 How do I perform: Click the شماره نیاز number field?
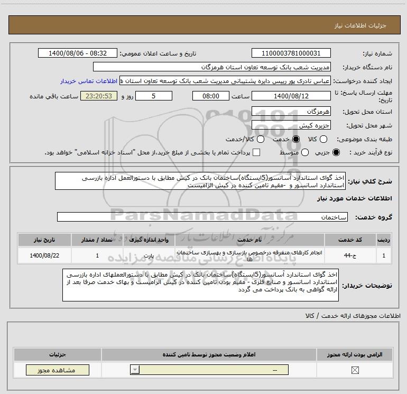pos(291,53)
